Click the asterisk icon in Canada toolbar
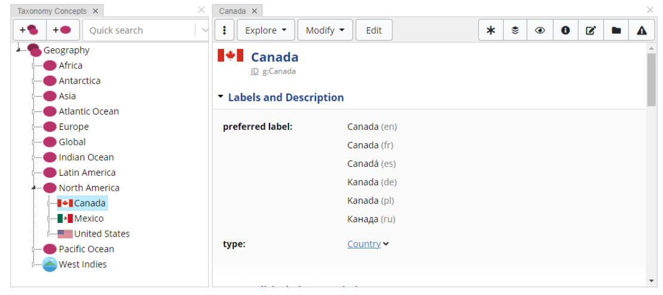This screenshot has height=295, width=663. click(x=491, y=30)
